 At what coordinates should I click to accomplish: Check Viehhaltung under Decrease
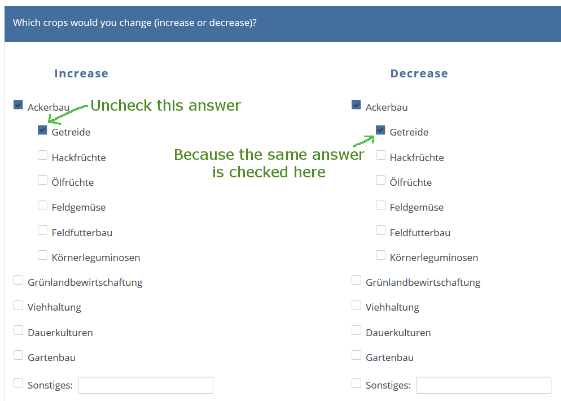(356, 306)
